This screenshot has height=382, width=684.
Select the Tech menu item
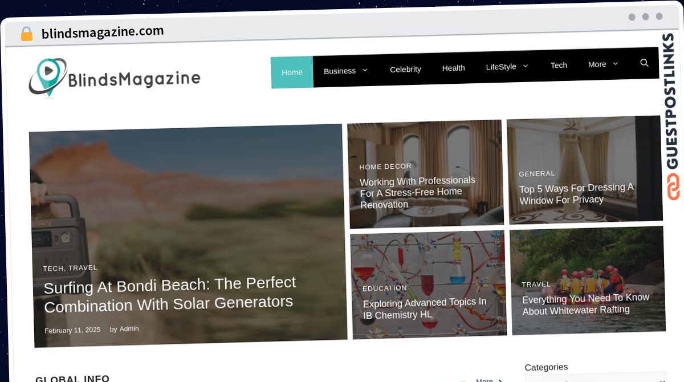point(559,65)
